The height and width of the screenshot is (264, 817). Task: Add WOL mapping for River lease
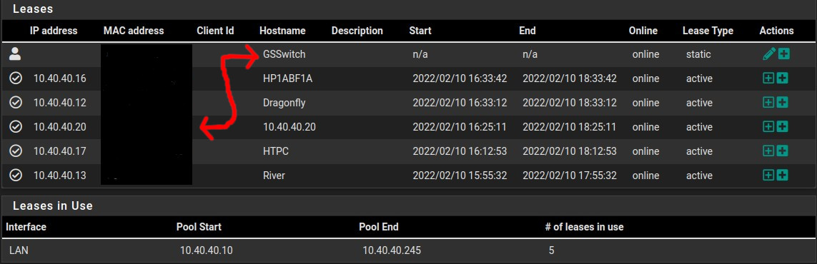(x=782, y=175)
